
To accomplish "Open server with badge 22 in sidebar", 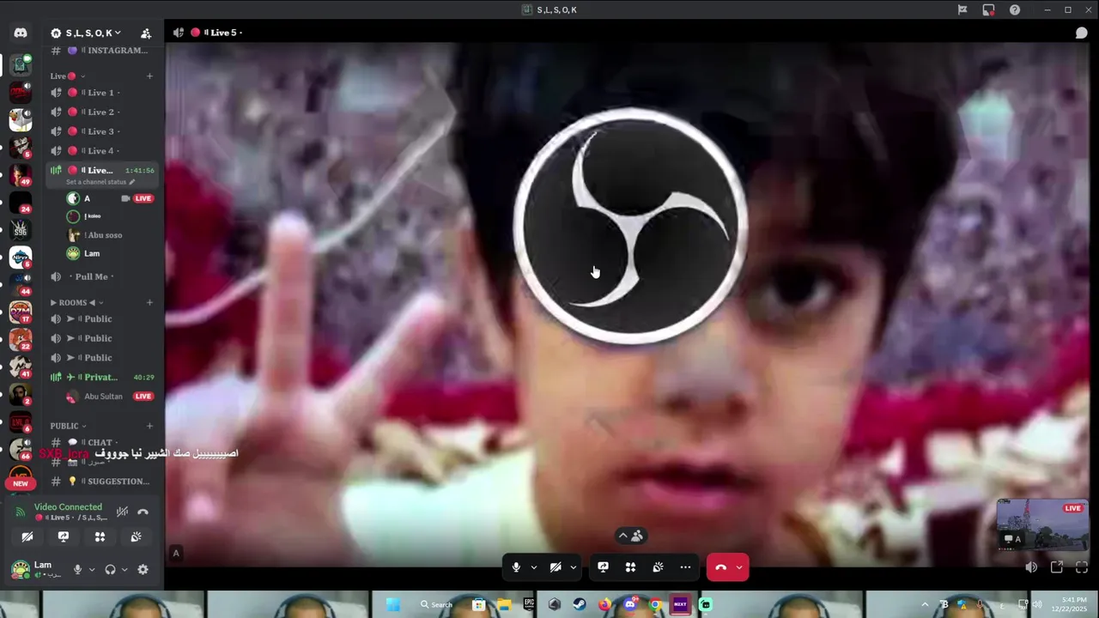I will click(21, 340).
